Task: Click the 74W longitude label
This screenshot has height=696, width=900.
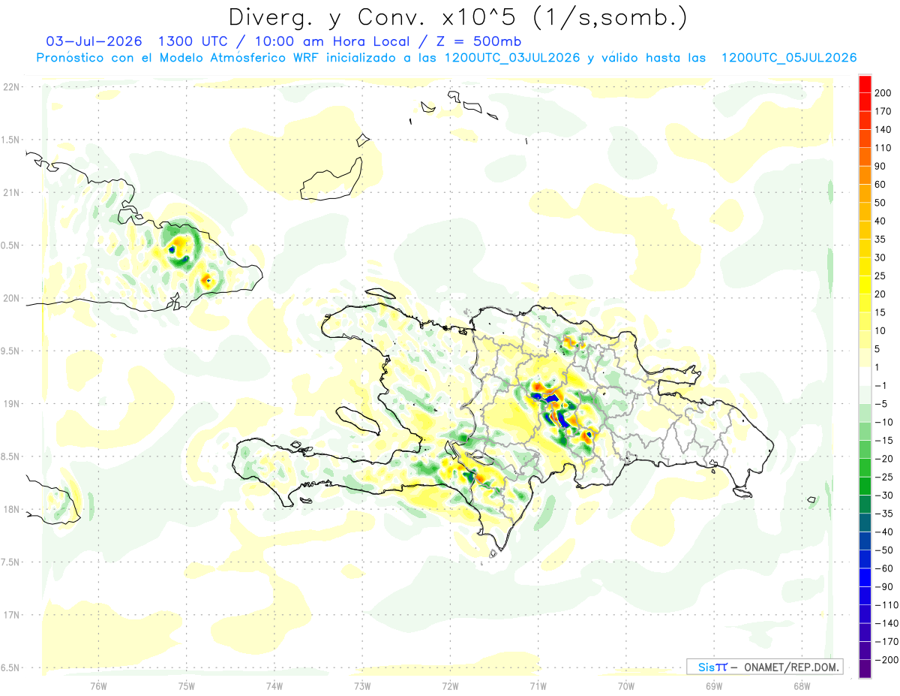Action: (x=274, y=685)
